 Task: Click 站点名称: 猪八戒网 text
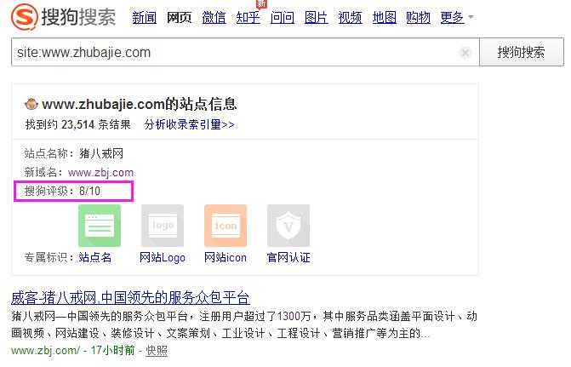[74, 153]
